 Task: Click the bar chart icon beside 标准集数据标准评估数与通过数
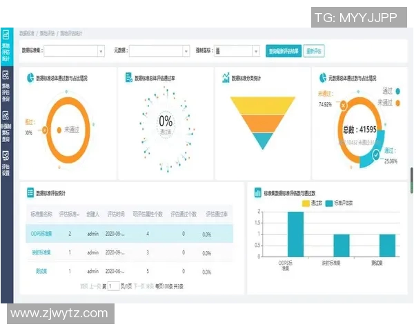point(257,194)
